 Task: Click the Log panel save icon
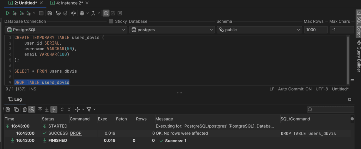(8, 110)
